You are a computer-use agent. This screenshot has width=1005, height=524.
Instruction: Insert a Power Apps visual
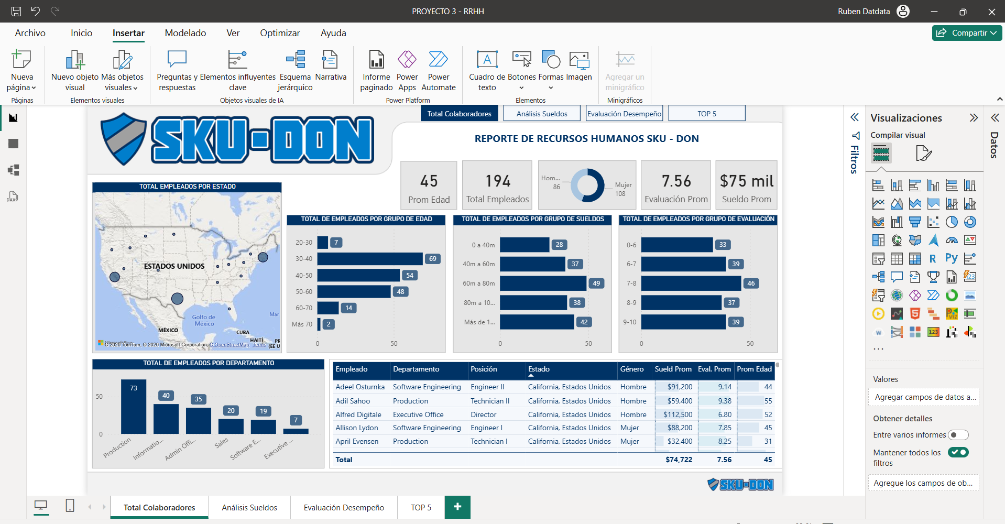[x=407, y=71]
